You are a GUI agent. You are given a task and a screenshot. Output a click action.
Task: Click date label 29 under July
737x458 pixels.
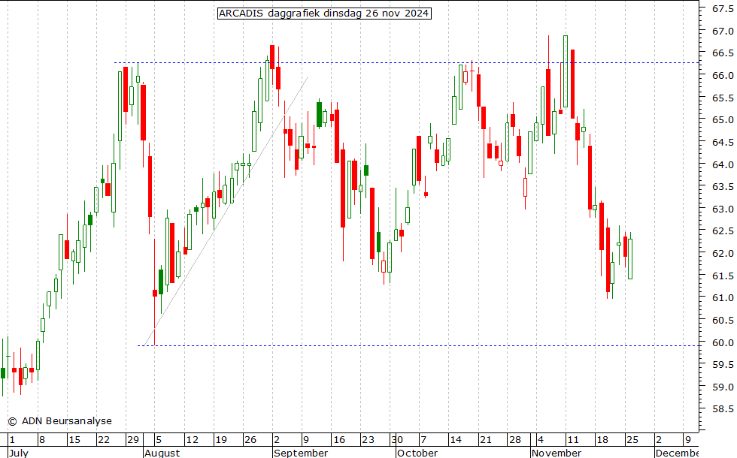tap(133, 440)
